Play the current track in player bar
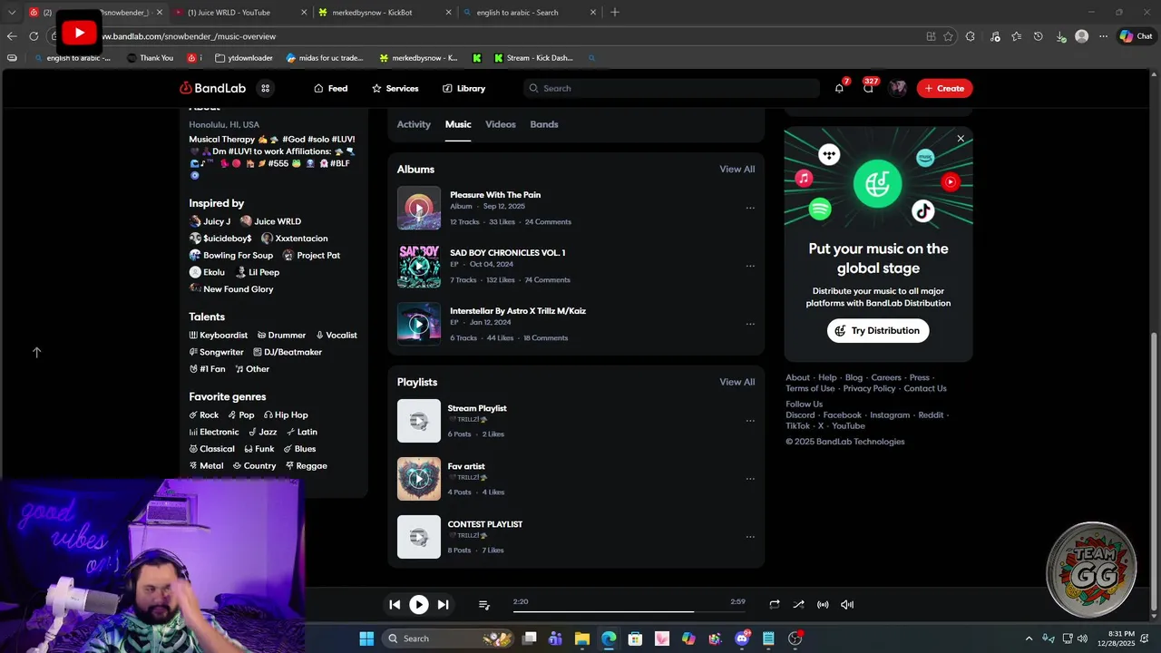 click(x=418, y=604)
